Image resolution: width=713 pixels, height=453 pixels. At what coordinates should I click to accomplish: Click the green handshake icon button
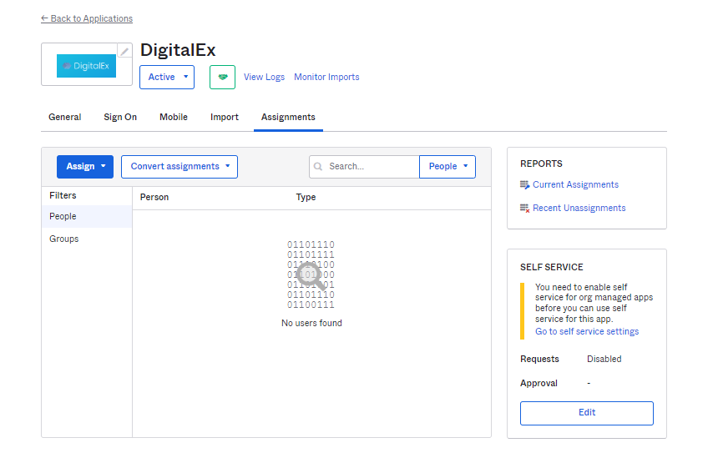coord(222,77)
